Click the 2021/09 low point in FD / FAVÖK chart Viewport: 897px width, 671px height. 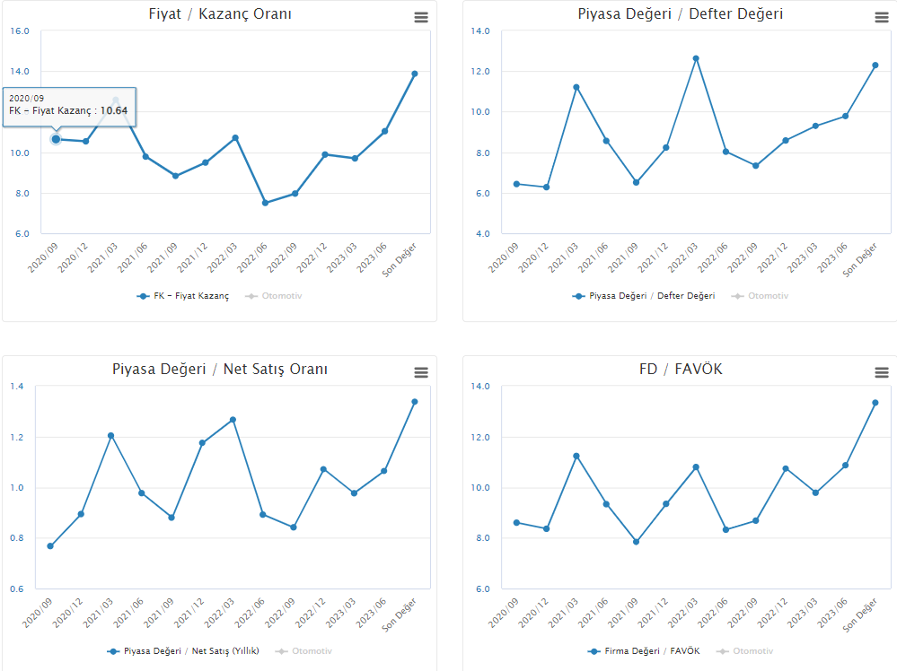point(636,542)
